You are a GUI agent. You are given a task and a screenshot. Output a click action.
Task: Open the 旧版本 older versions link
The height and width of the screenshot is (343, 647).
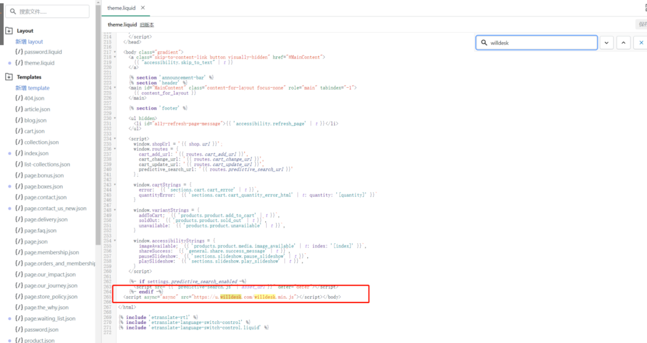point(147,25)
